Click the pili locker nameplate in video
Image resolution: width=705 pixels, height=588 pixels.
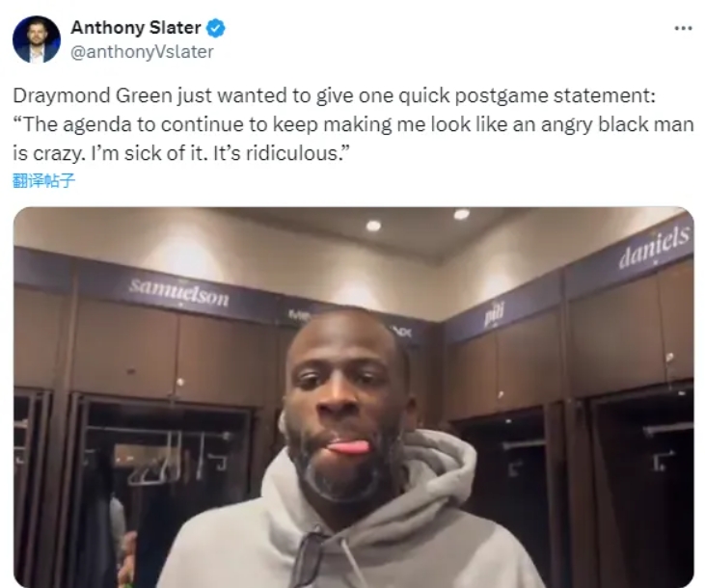(x=494, y=313)
